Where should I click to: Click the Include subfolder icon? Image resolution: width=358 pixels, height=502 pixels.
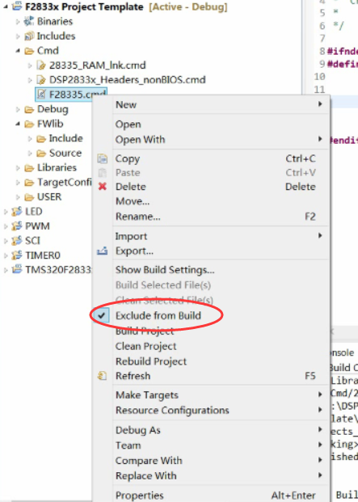coord(41,138)
